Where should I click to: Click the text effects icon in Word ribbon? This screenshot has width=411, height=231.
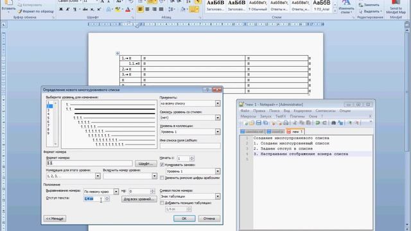(109, 10)
